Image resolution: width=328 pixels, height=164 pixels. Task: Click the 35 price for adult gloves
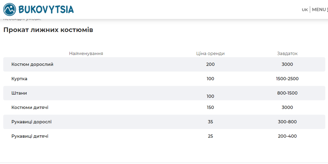[x=210, y=122]
